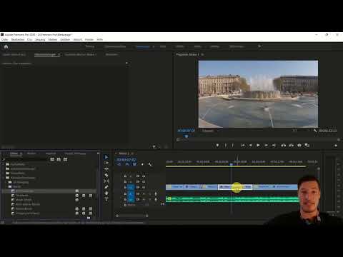Open timeline display settings wrench

click(149, 164)
